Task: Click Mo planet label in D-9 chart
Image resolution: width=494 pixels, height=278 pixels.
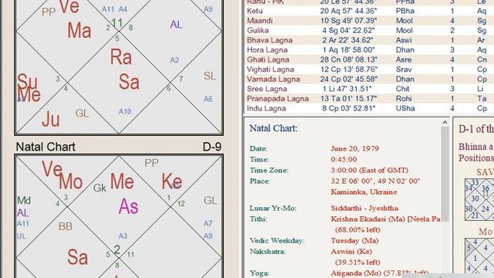Action: (x=70, y=182)
